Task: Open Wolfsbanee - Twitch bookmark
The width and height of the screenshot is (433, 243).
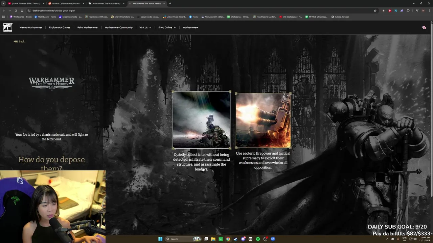Action: pos(21,17)
